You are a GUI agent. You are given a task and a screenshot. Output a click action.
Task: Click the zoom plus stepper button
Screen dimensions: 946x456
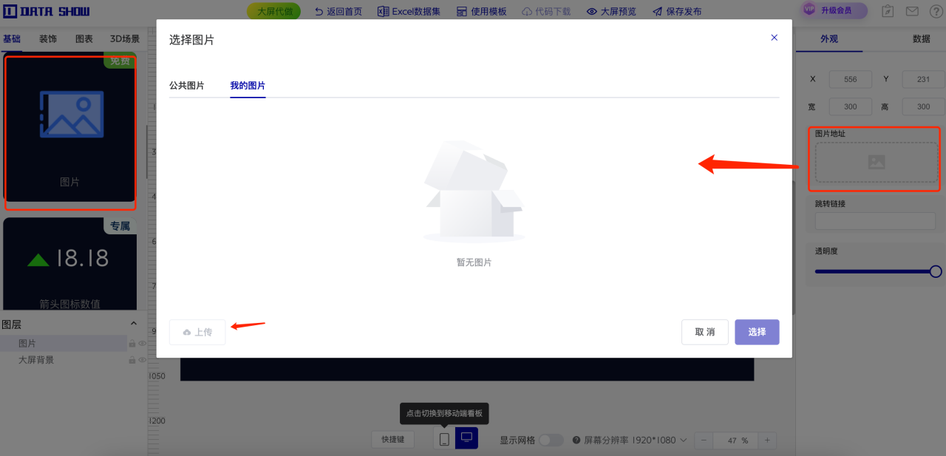[767, 440]
